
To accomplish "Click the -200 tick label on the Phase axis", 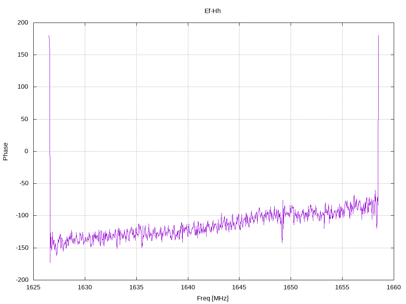I will pyautogui.click(x=22, y=280).
